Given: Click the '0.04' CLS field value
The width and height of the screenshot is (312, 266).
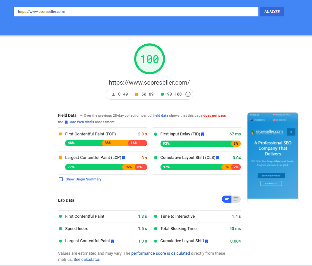Looking at the screenshot, I should [237, 158].
